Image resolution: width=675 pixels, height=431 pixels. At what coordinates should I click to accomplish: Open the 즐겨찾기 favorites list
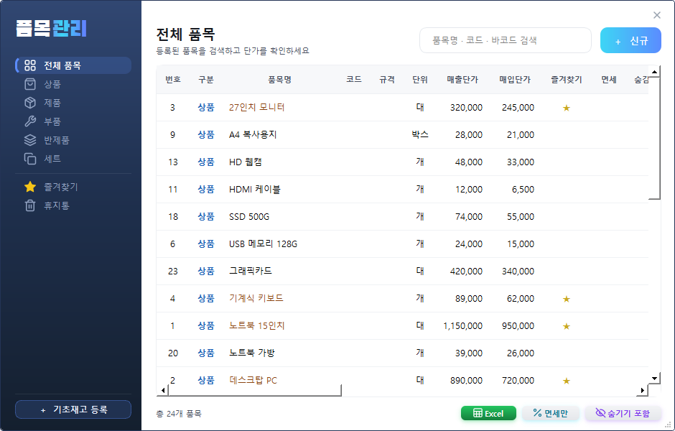[73, 187]
